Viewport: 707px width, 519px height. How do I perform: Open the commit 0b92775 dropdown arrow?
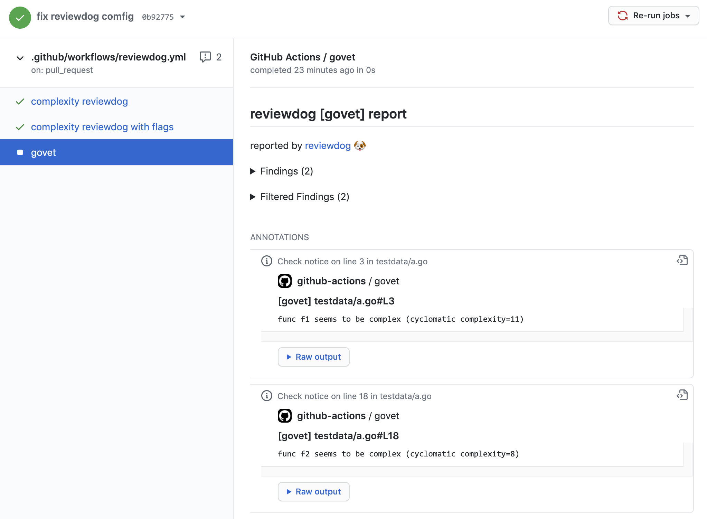pyautogui.click(x=183, y=17)
